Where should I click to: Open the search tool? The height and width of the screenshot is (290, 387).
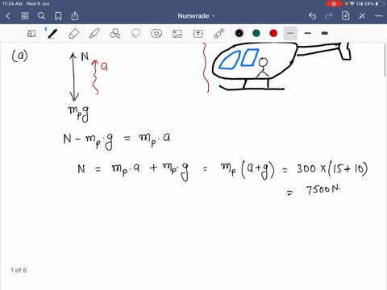[x=41, y=16]
